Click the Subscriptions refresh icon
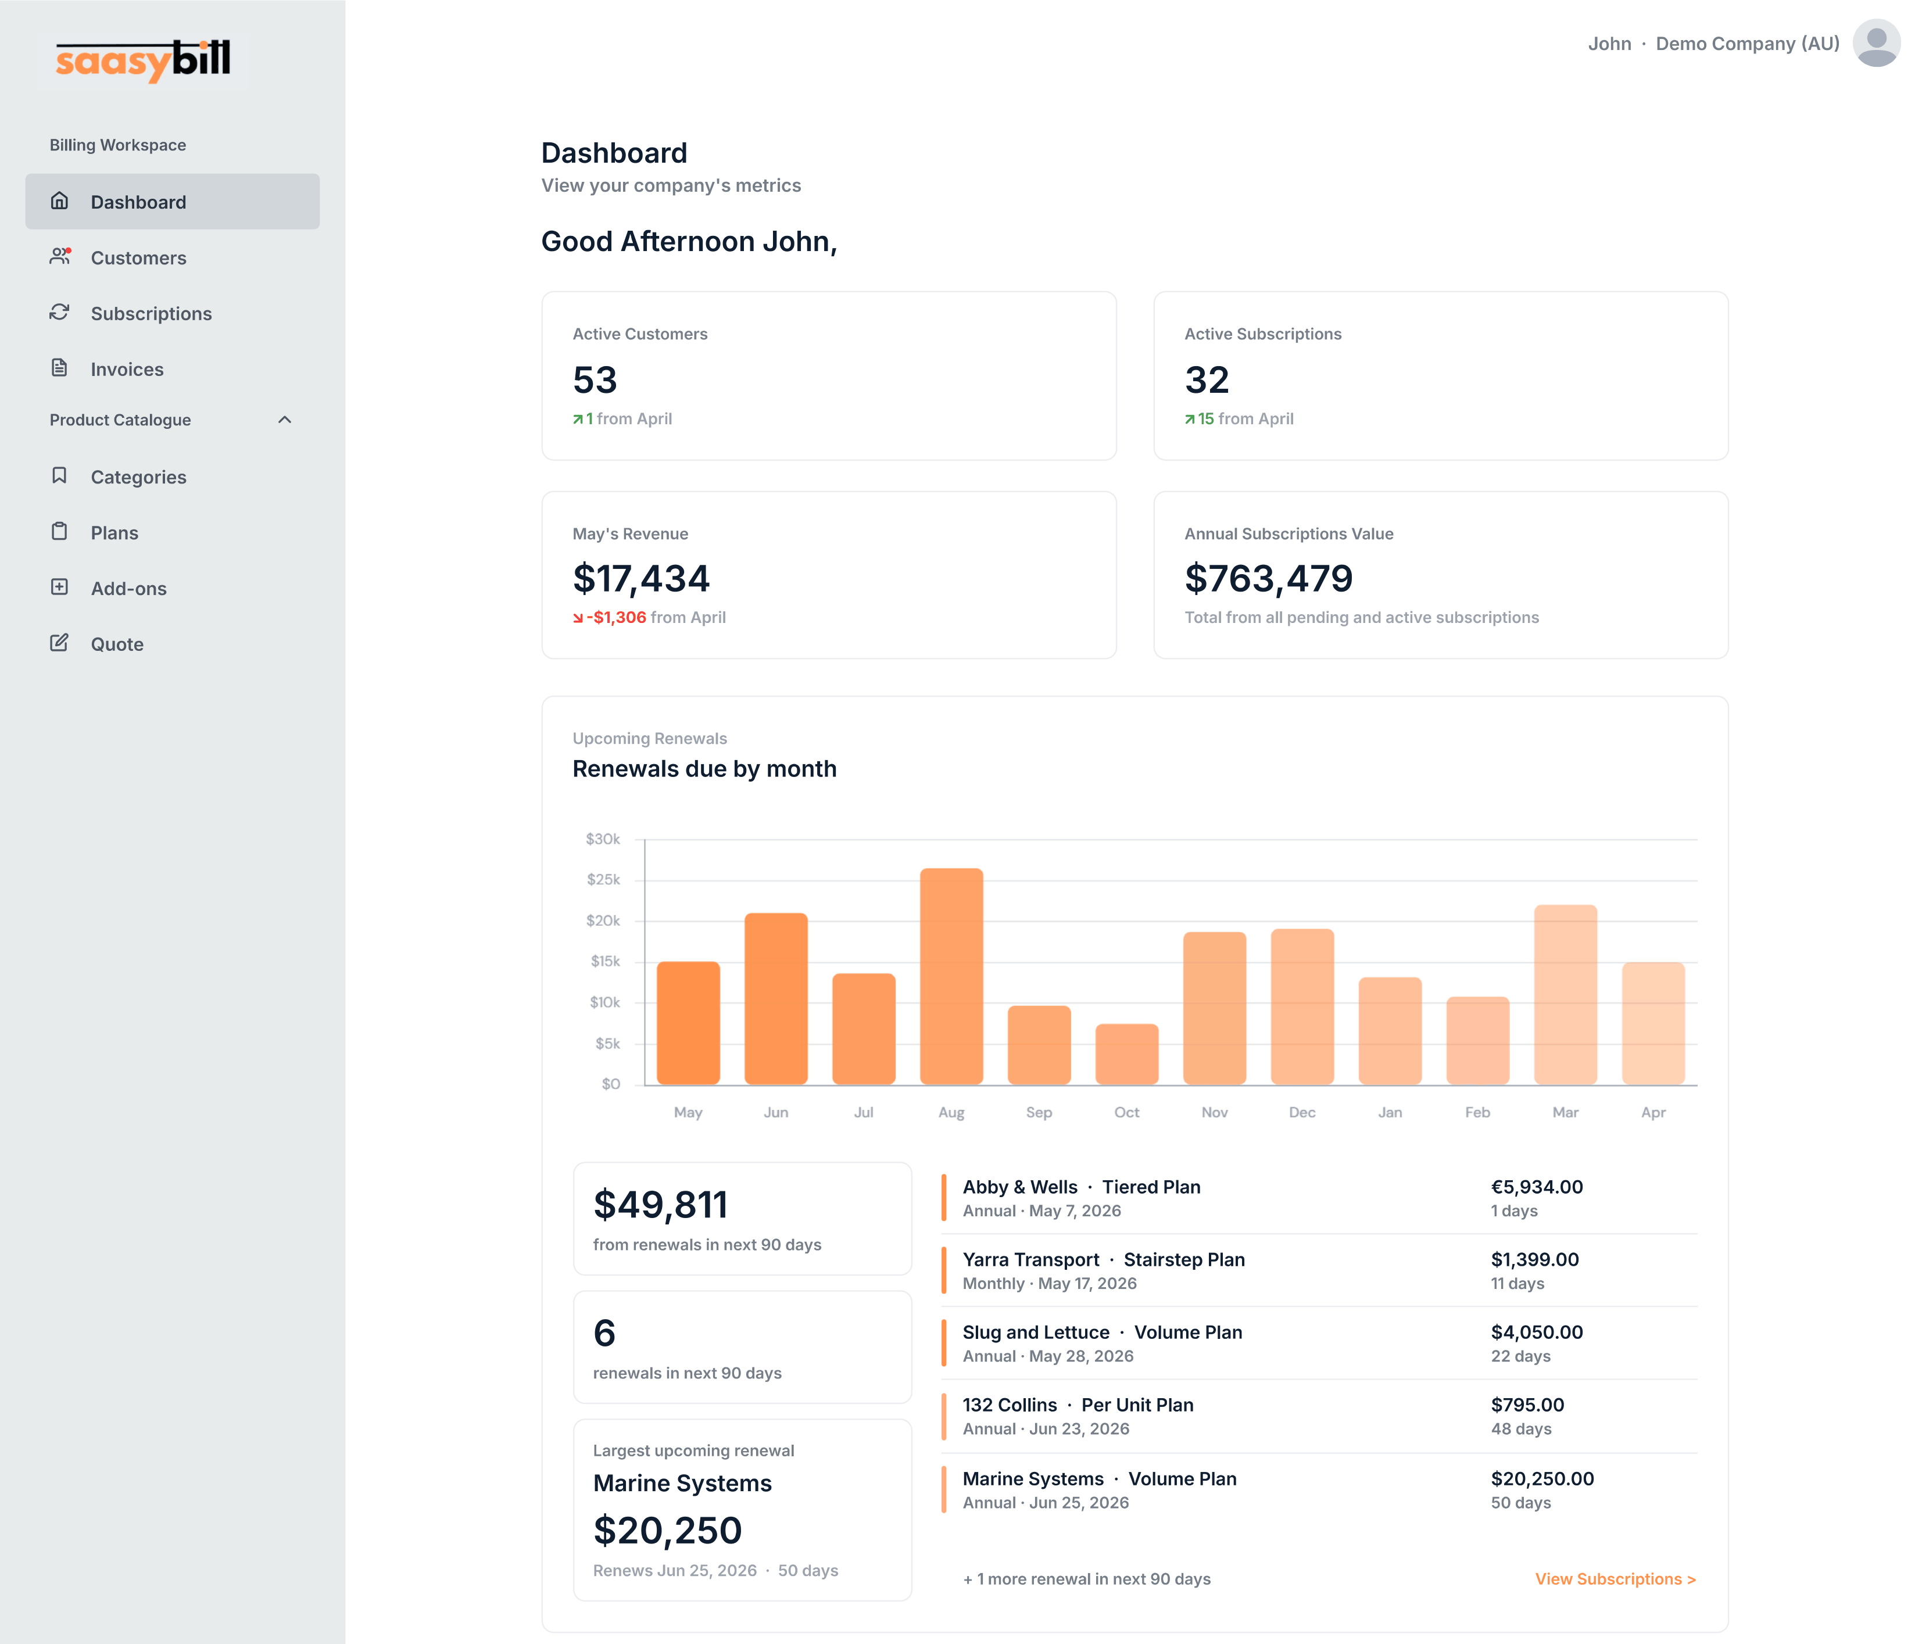This screenshot has width=1922, height=1644. [x=59, y=313]
